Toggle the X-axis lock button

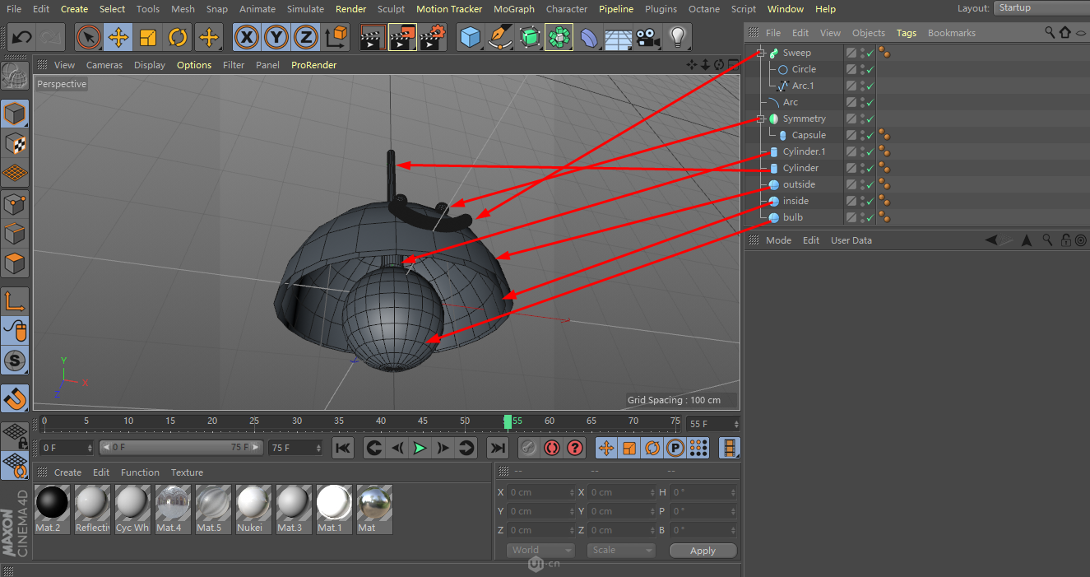coord(246,37)
